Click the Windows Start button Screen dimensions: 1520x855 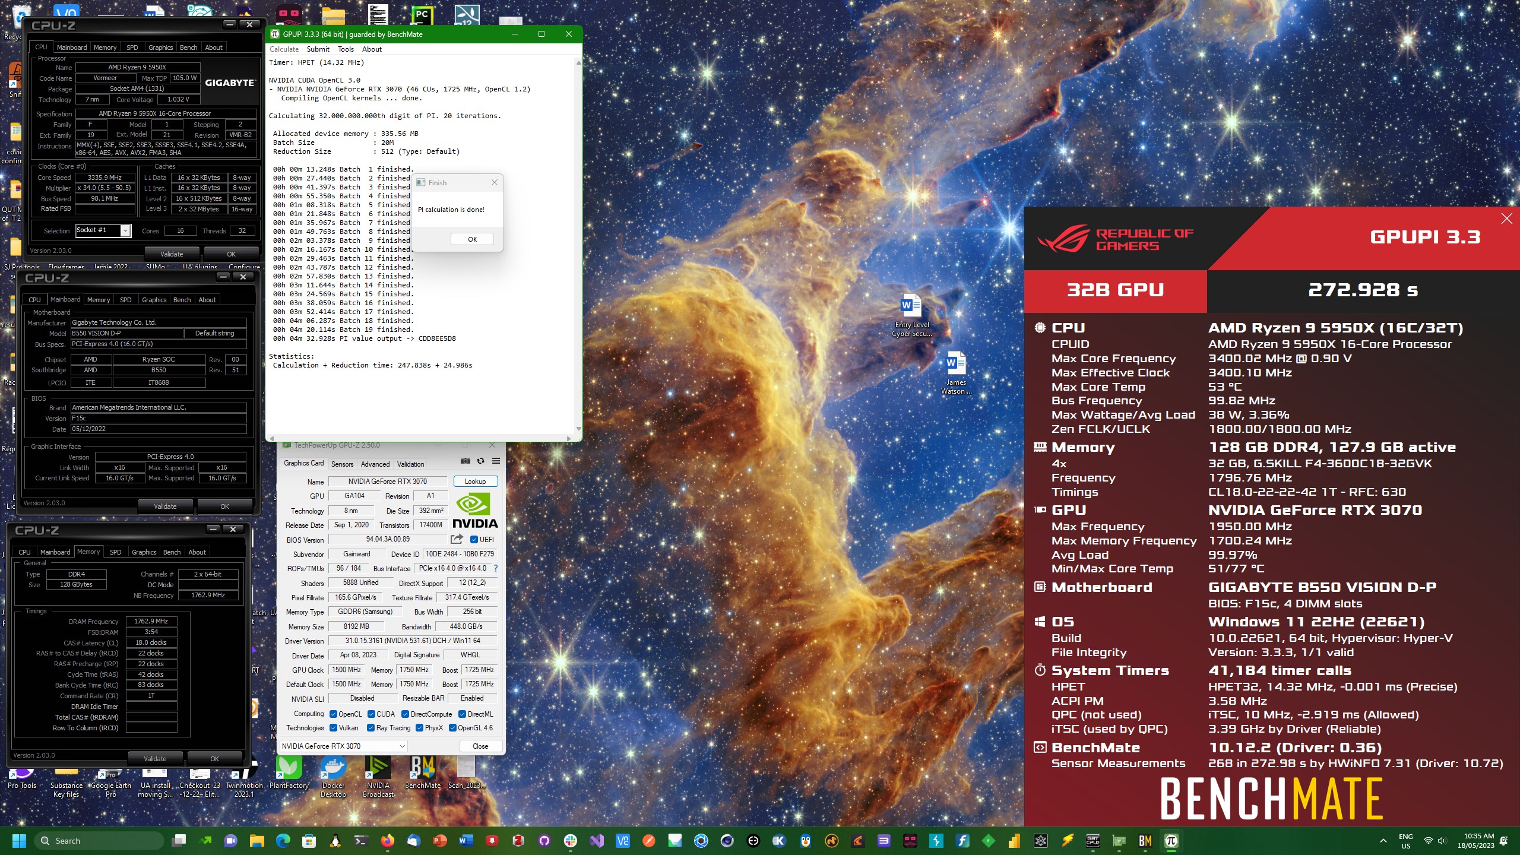20,841
